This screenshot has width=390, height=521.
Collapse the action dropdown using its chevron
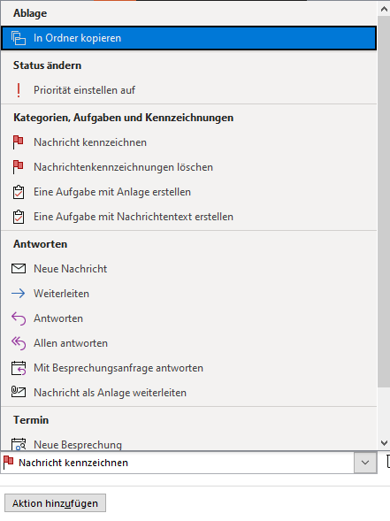coord(365,463)
